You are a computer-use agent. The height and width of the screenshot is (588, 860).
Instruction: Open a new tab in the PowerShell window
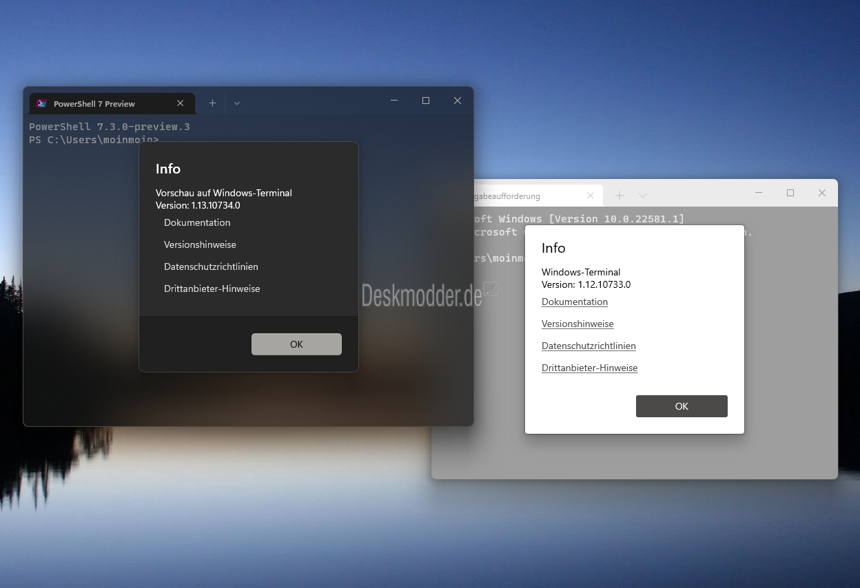click(213, 103)
